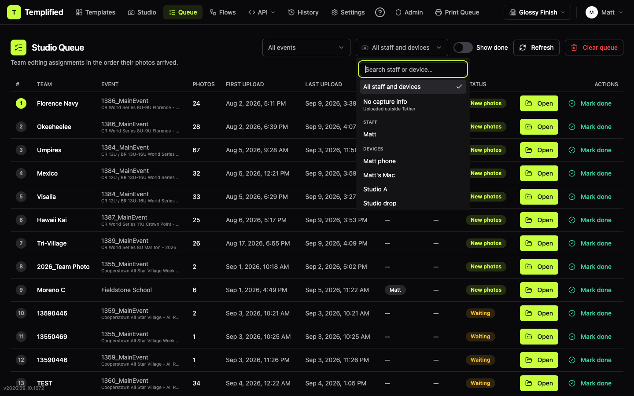The width and height of the screenshot is (634, 396).
Task: Click the Clear queue button
Action: 594,48
